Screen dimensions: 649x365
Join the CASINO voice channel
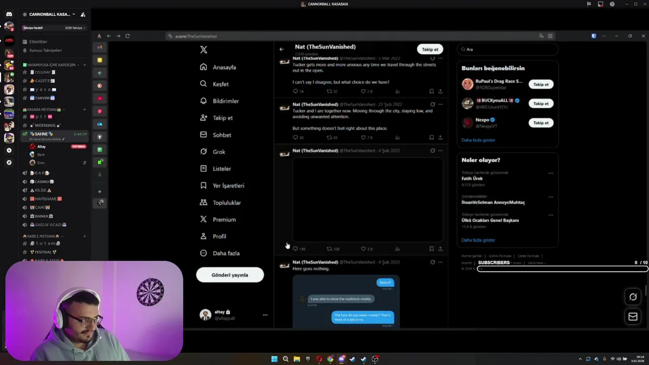[45, 181]
